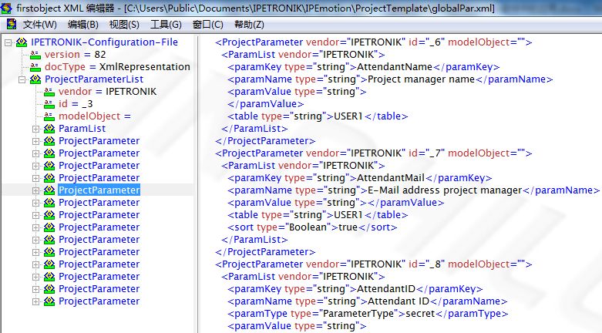This screenshot has width=602, height=333.
Task: Click the IPETRONIK-Configuration-File element icon
Action: click(x=22, y=42)
